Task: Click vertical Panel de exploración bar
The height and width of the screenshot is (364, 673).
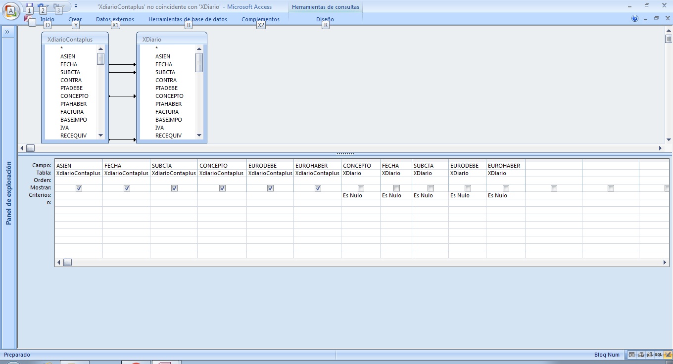Action: click(x=8, y=193)
